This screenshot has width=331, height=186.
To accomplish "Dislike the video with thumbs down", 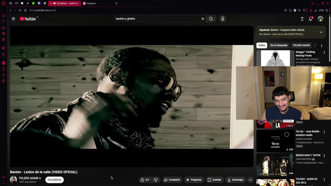I will coord(156,180).
